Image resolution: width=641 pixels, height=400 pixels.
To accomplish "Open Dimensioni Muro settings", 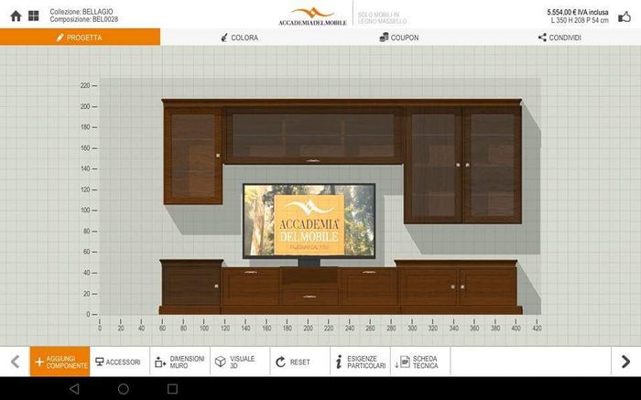I will (179, 362).
